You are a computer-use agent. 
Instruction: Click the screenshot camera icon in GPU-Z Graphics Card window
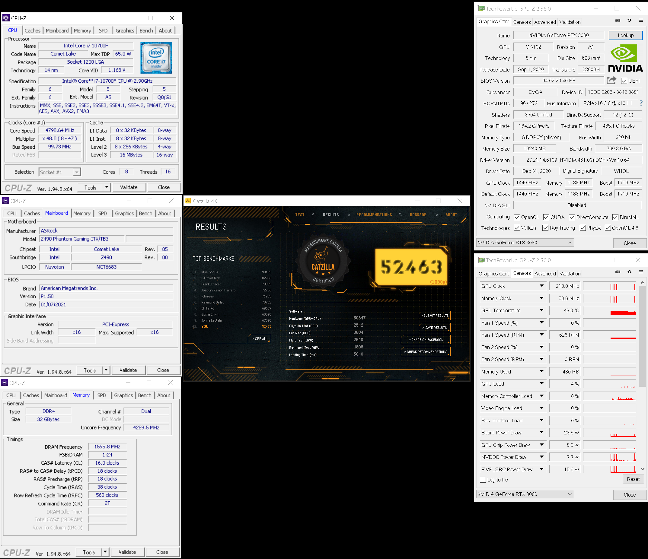[x=618, y=20]
